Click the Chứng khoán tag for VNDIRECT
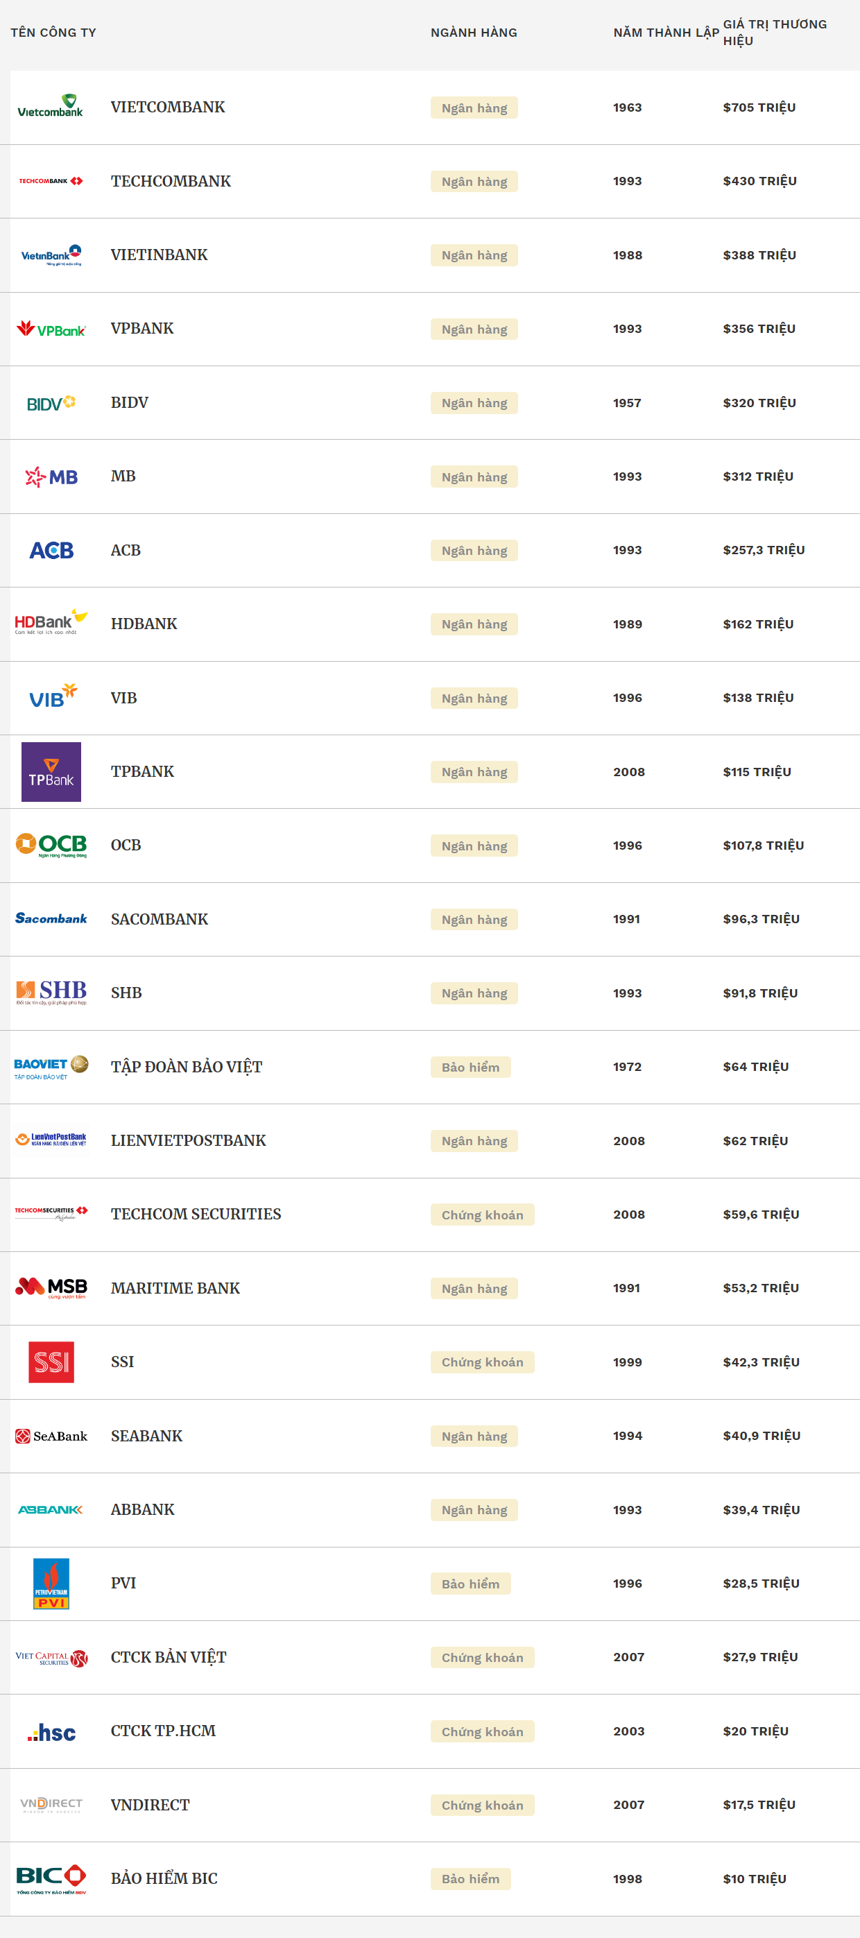Image resolution: width=860 pixels, height=1938 pixels. [482, 1805]
